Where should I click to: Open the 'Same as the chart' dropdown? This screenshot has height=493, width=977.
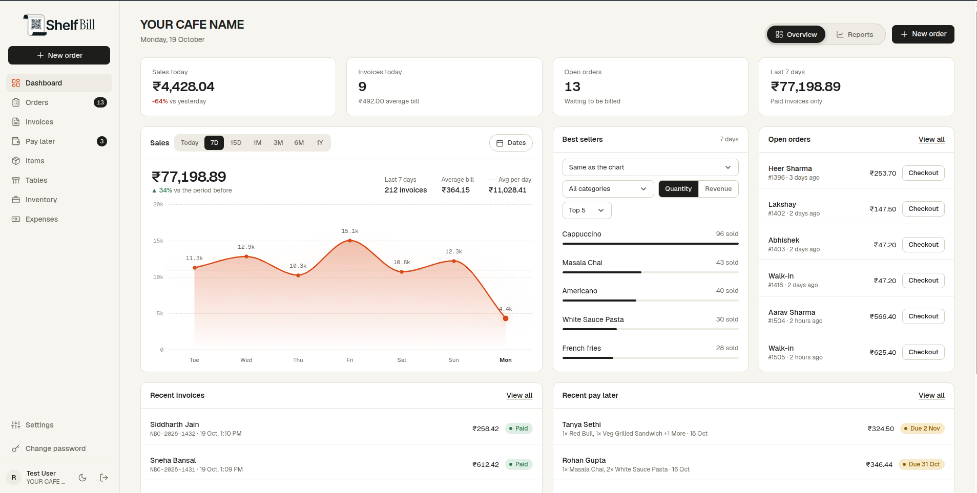(x=650, y=167)
